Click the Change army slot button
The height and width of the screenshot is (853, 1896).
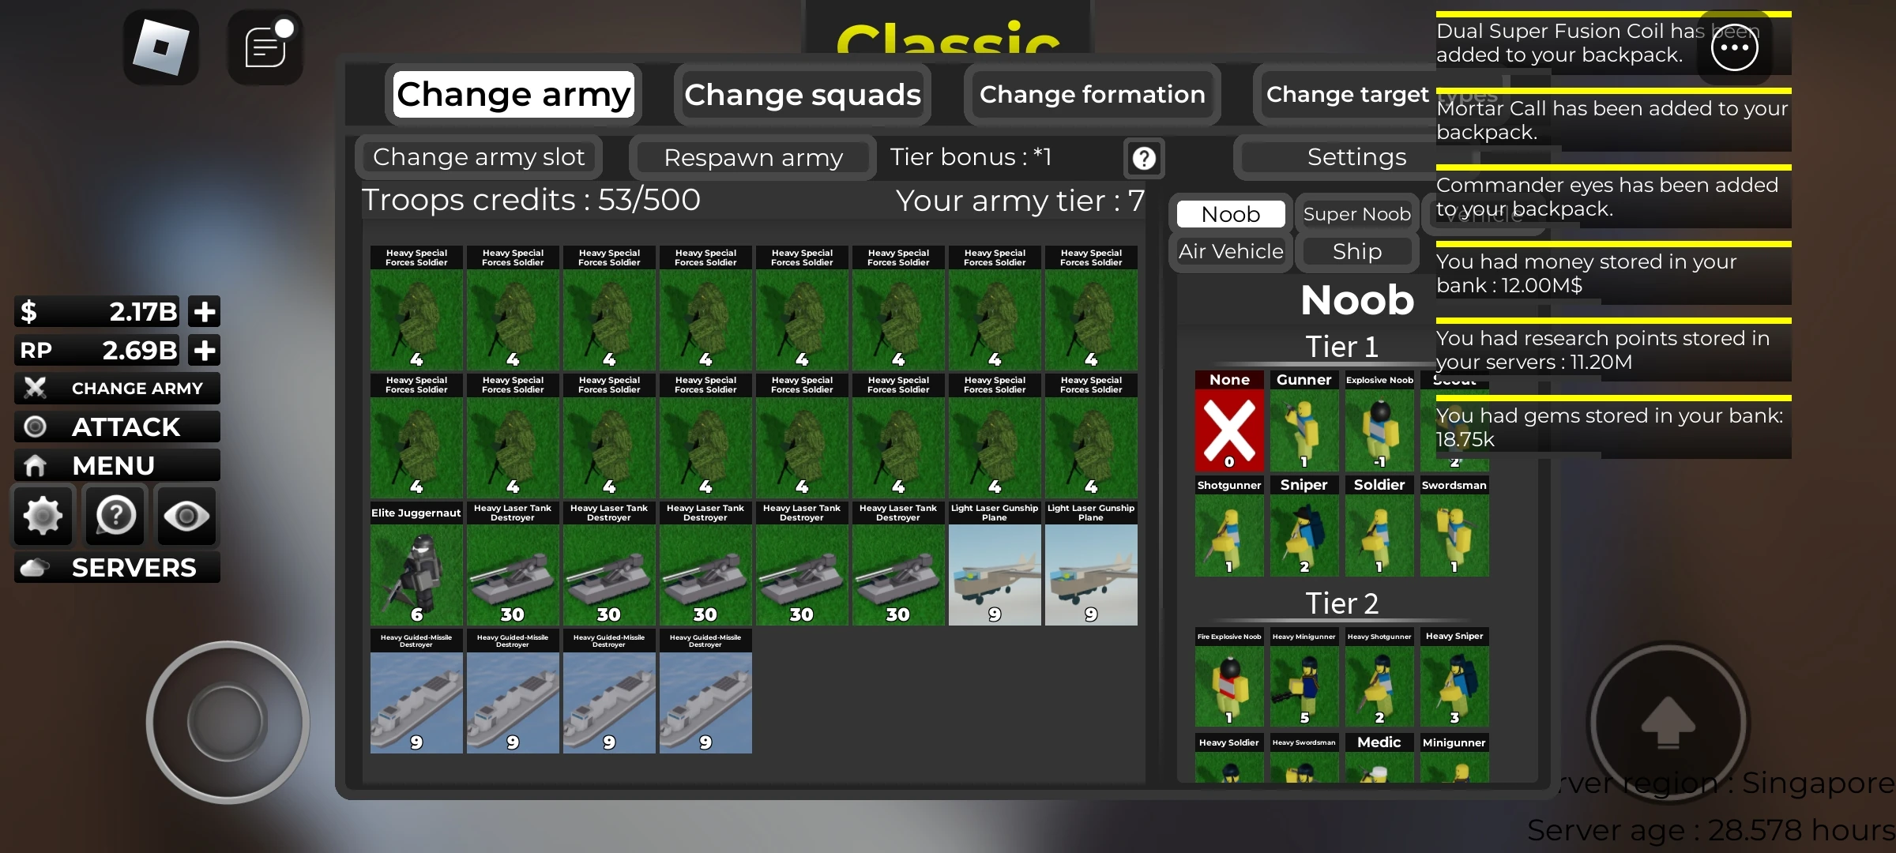(x=479, y=156)
